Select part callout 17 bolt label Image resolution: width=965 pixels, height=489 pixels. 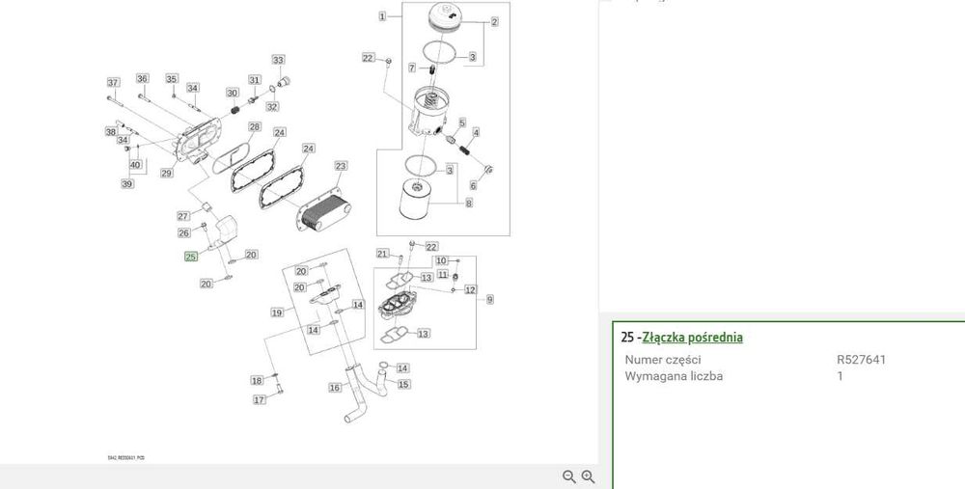click(260, 400)
